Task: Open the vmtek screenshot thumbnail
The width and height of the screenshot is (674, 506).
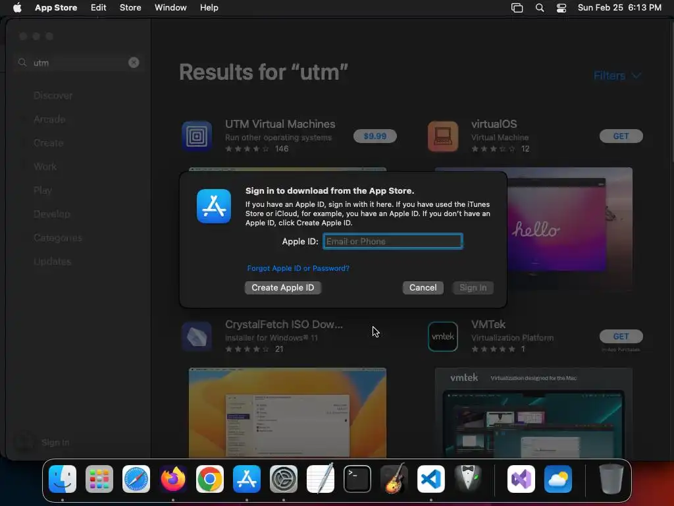Action: coord(533,412)
